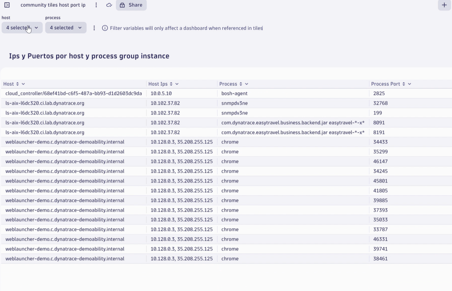
Task: Open Host Ips column options chevron
Action: coord(177,84)
